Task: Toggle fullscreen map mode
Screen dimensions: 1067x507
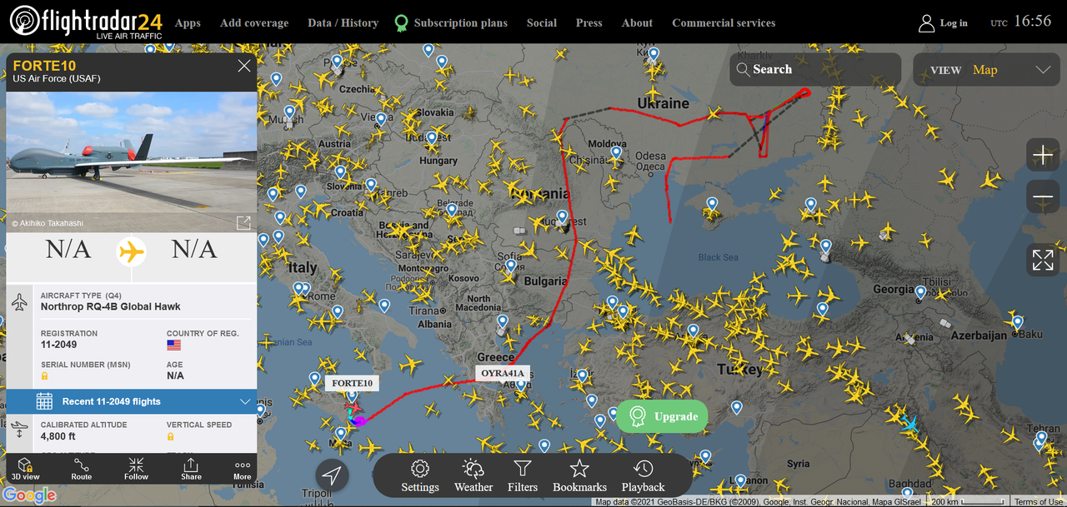Action: pos(1043,260)
